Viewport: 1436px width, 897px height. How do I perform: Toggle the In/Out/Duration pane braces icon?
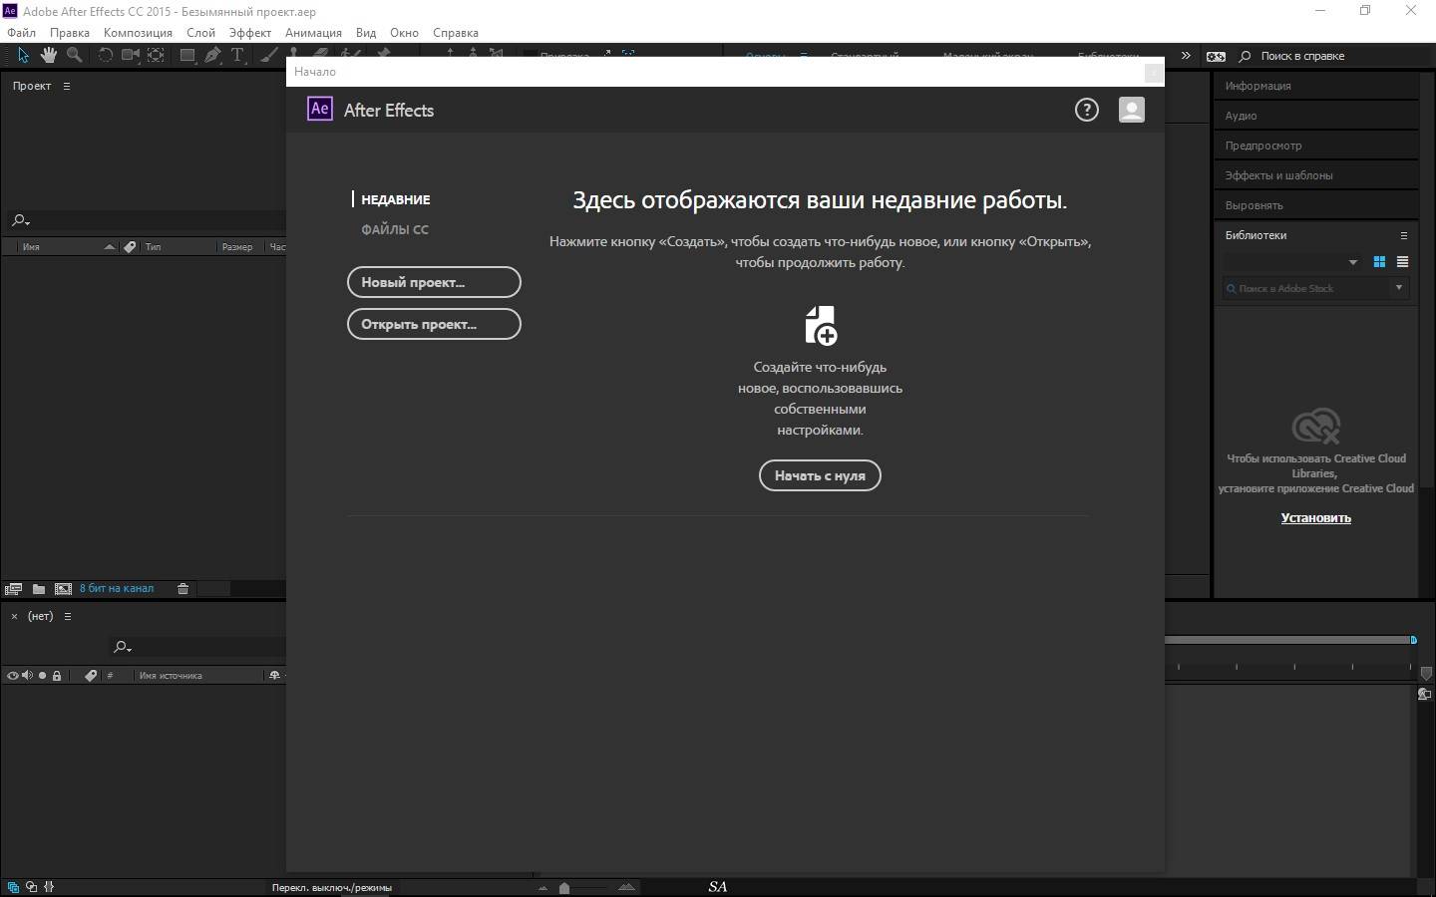coord(49,887)
